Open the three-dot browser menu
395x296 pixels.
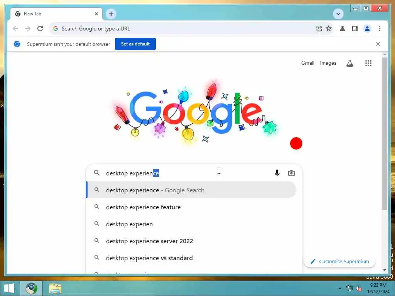380,29
